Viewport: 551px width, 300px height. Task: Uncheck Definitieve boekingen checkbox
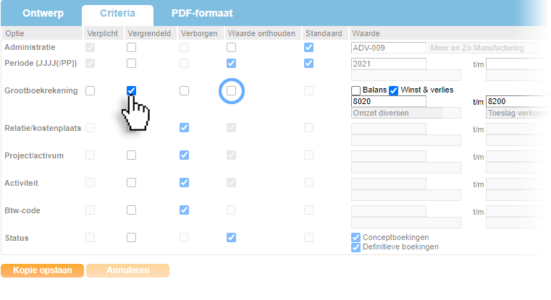click(x=356, y=247)
